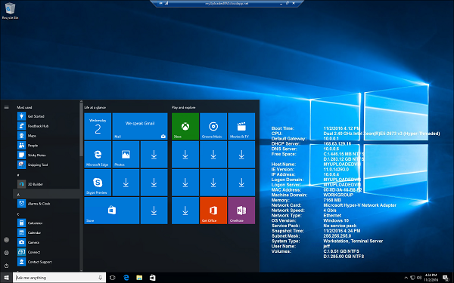Select the Most used heading
454x283 pixels.
point(24,107)
